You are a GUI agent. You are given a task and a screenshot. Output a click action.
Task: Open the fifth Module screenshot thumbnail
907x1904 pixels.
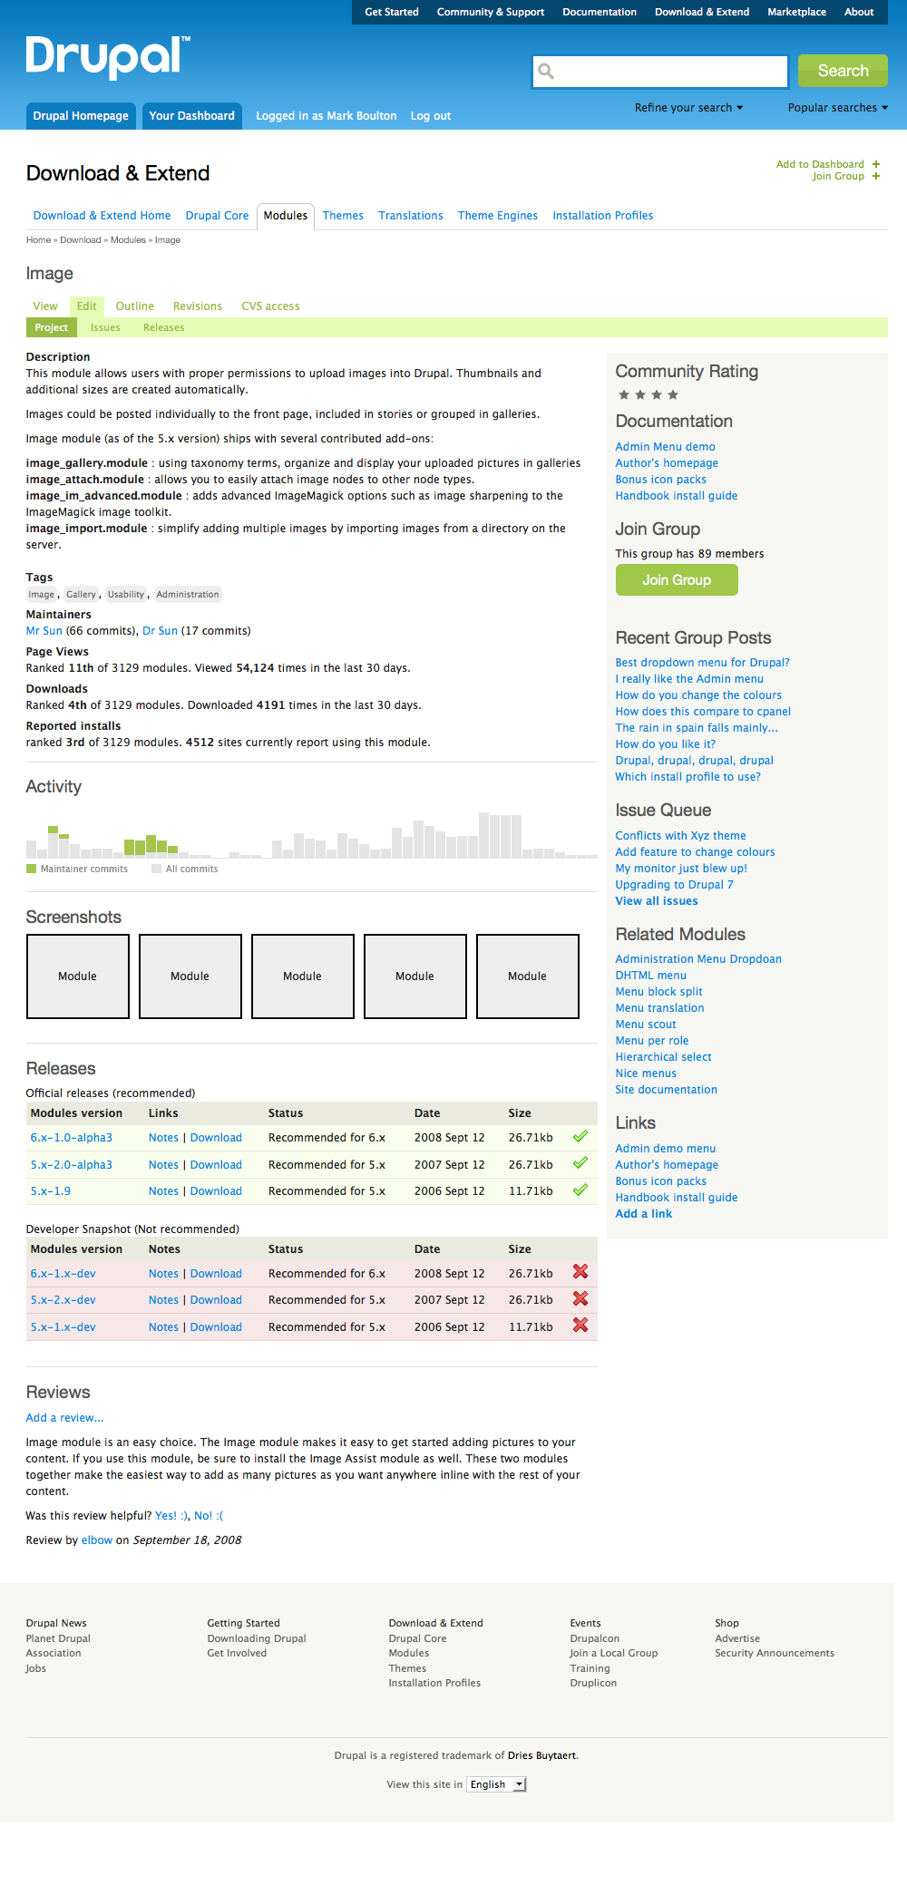coord(528,976)
